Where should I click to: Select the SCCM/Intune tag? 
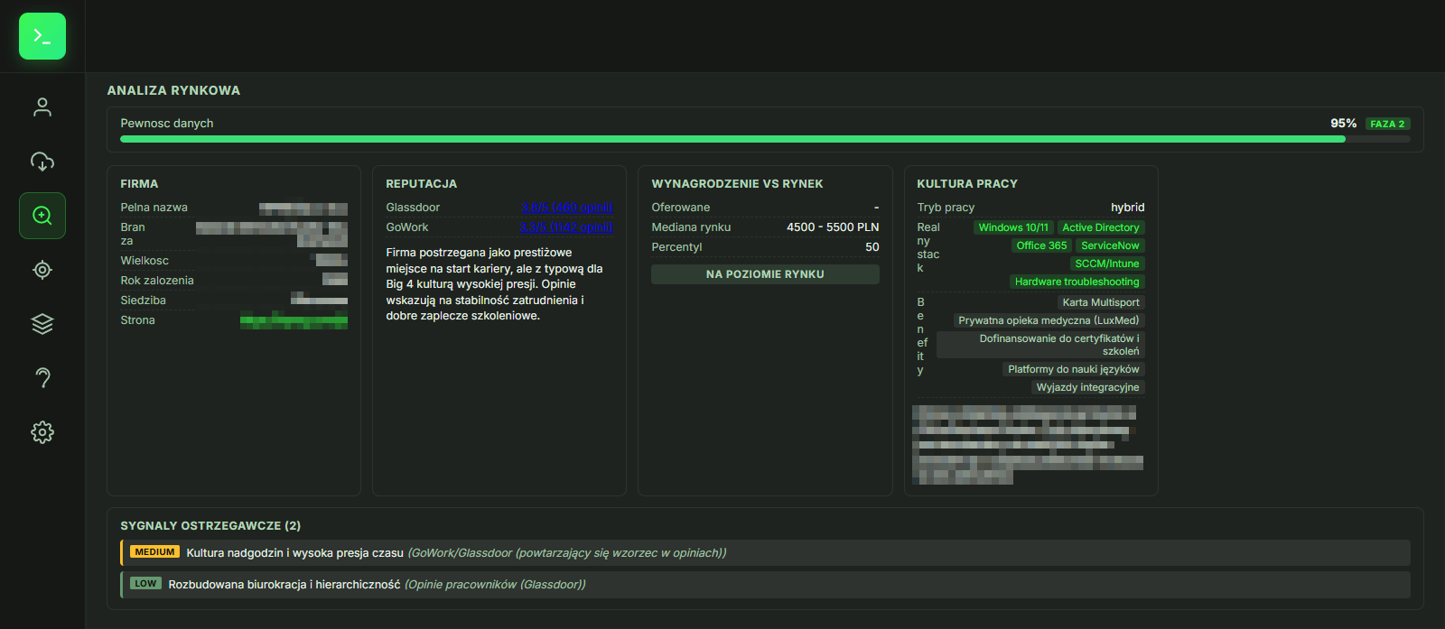pos(1107,264)
